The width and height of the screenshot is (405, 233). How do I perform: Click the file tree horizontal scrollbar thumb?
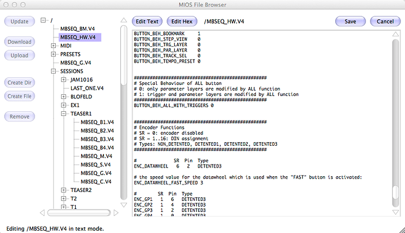tap(79, 213)
